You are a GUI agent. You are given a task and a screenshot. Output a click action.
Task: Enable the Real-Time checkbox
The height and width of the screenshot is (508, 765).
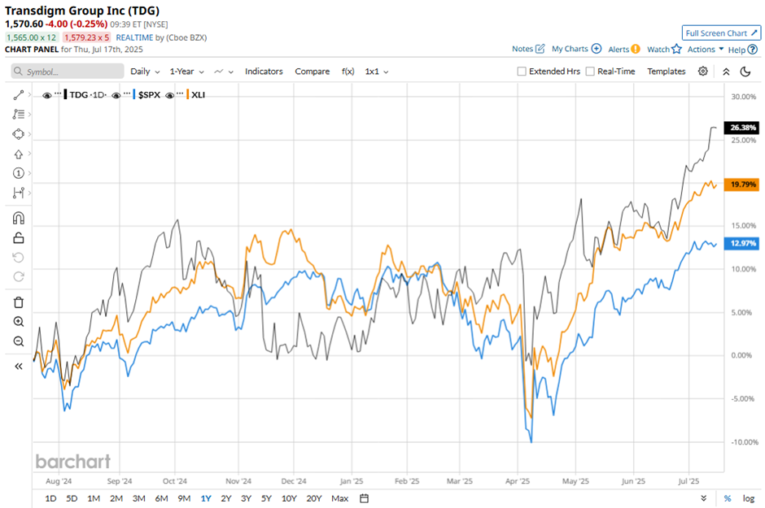tap(590, 71)
